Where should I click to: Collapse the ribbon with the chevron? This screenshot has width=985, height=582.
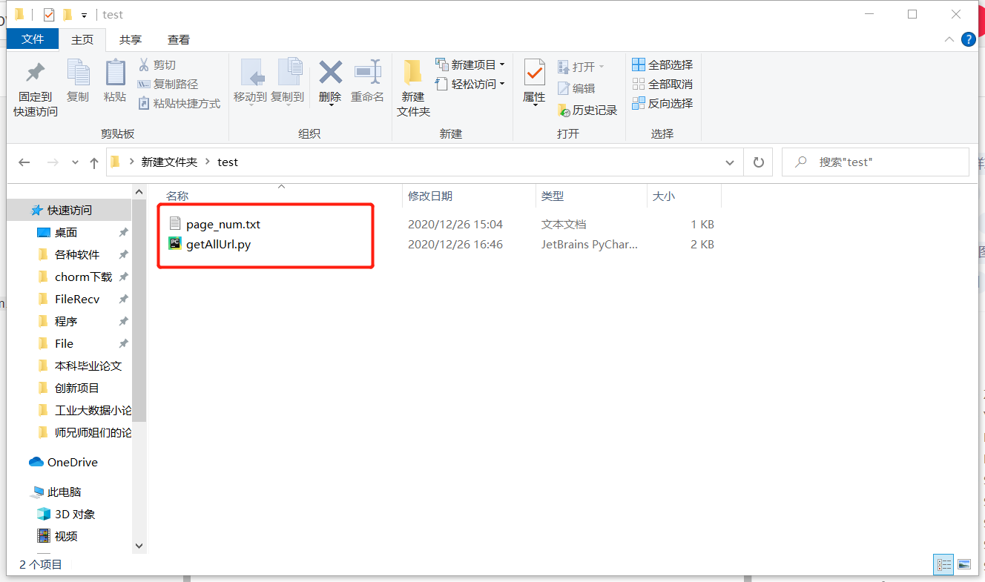[949, 39]
